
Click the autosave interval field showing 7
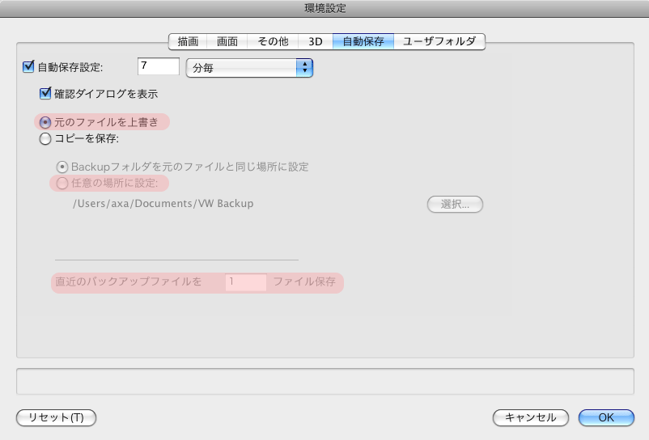(x=158, y=66)
